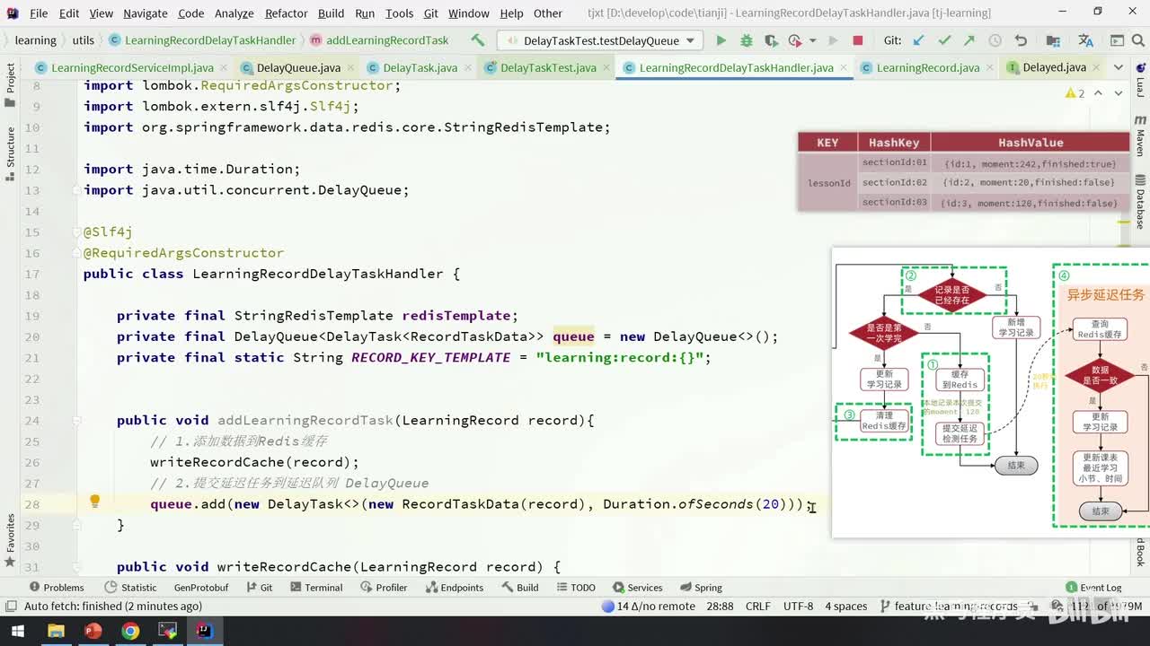Screen dimensions: 1150x646
Task: Open the Profiler tool window
Action: pos(383,588)
